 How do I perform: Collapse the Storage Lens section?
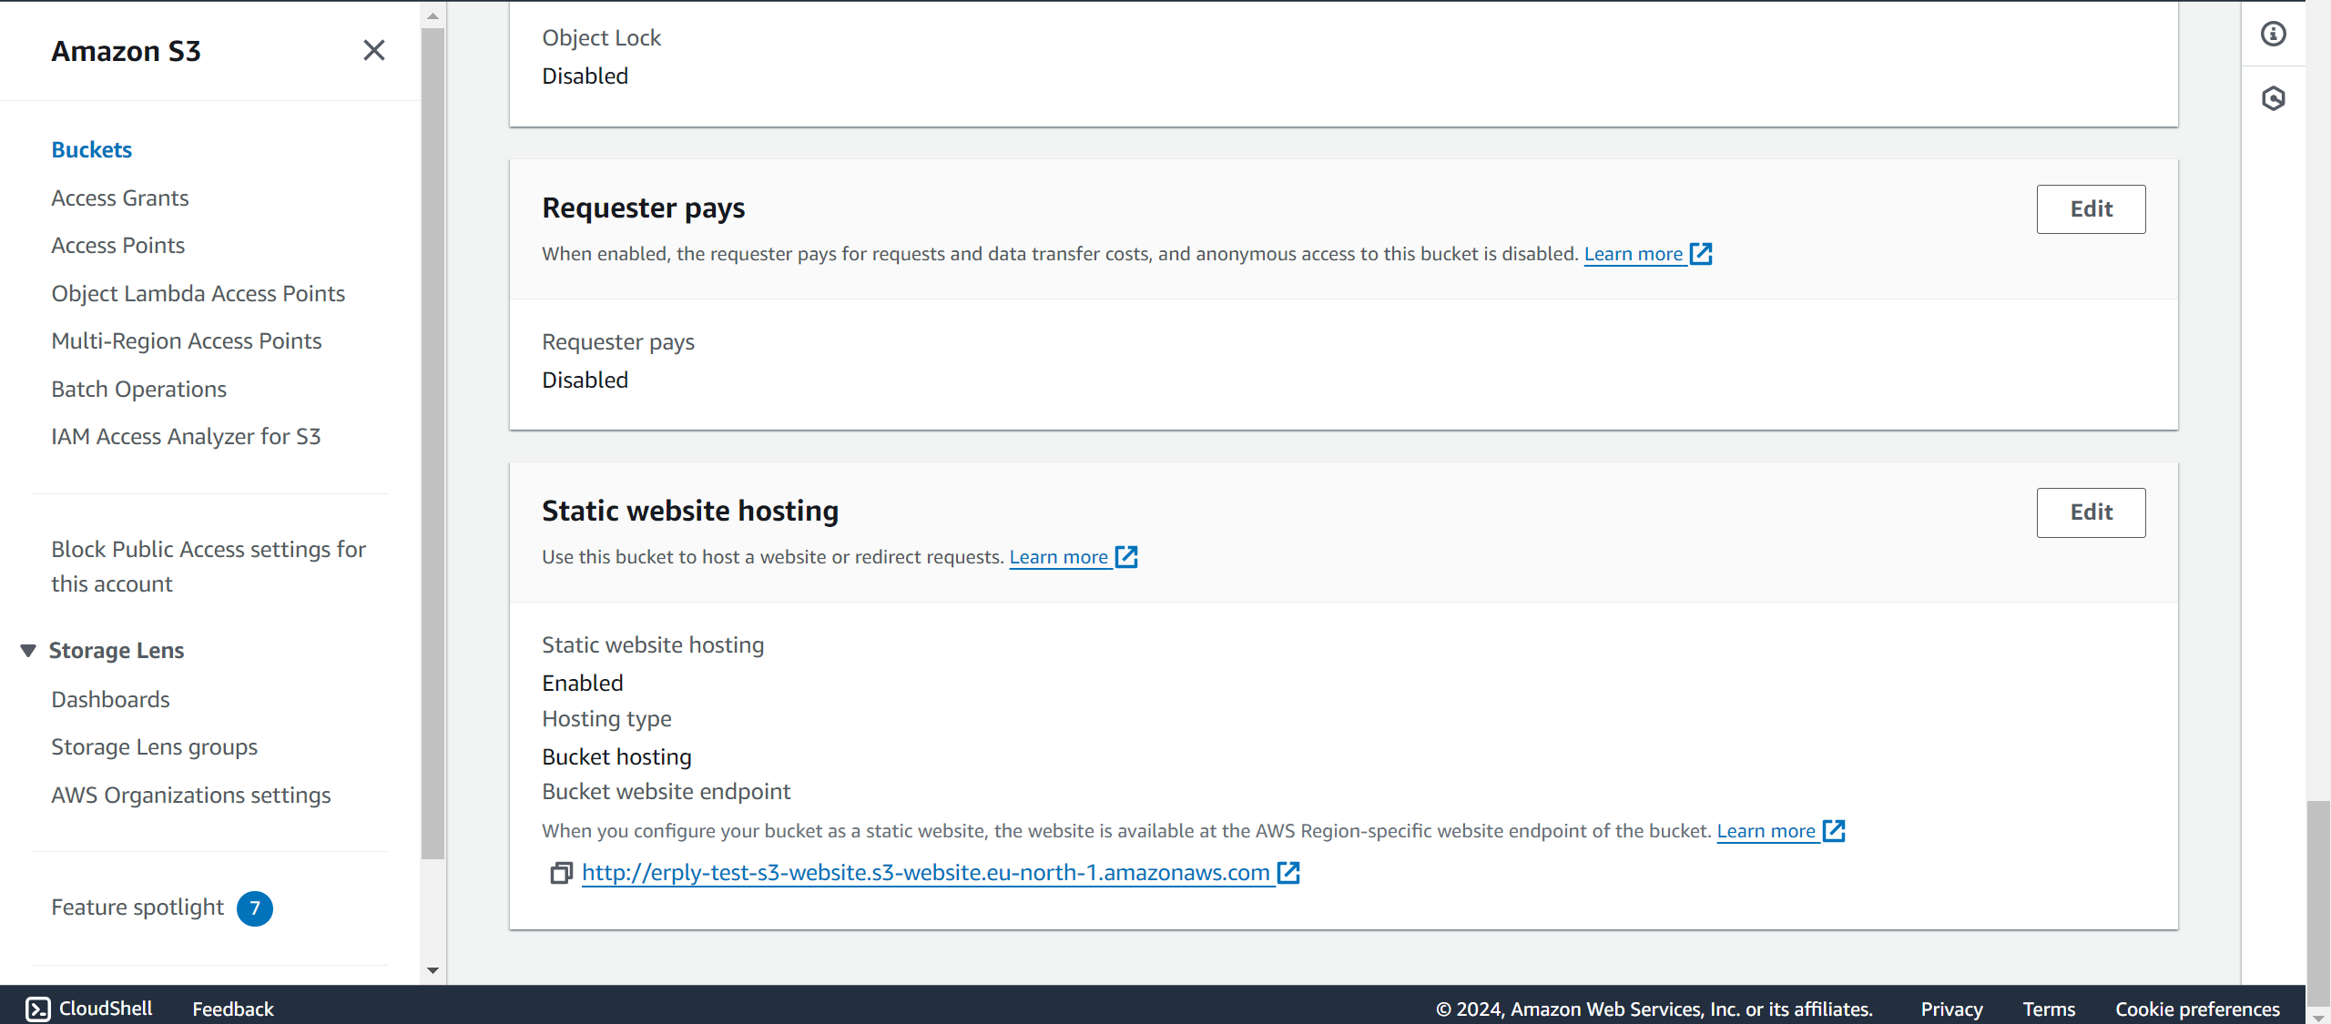pyautogui.click(x=28, y=651)
